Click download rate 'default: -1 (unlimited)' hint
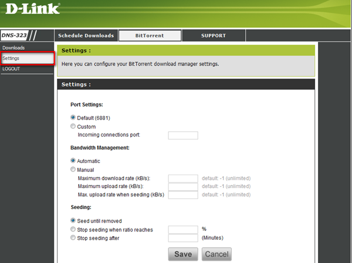The height and width of the screenshot is (263, 352). pos(226,179)
